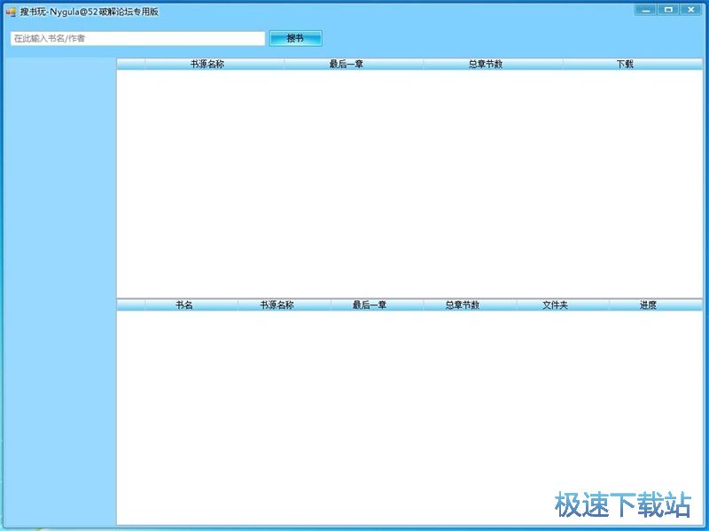Select the 总章节数 header in upper table
The height and width of the screenshot is (531, 709).
pyautogui.click(x=494, y=64)
